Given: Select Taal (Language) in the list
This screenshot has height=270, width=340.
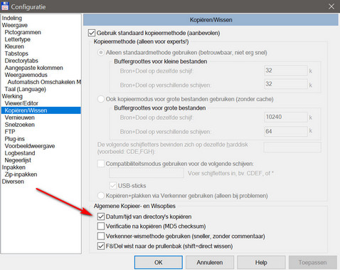Looking at the screenshot, I should [x=26, y=89].
